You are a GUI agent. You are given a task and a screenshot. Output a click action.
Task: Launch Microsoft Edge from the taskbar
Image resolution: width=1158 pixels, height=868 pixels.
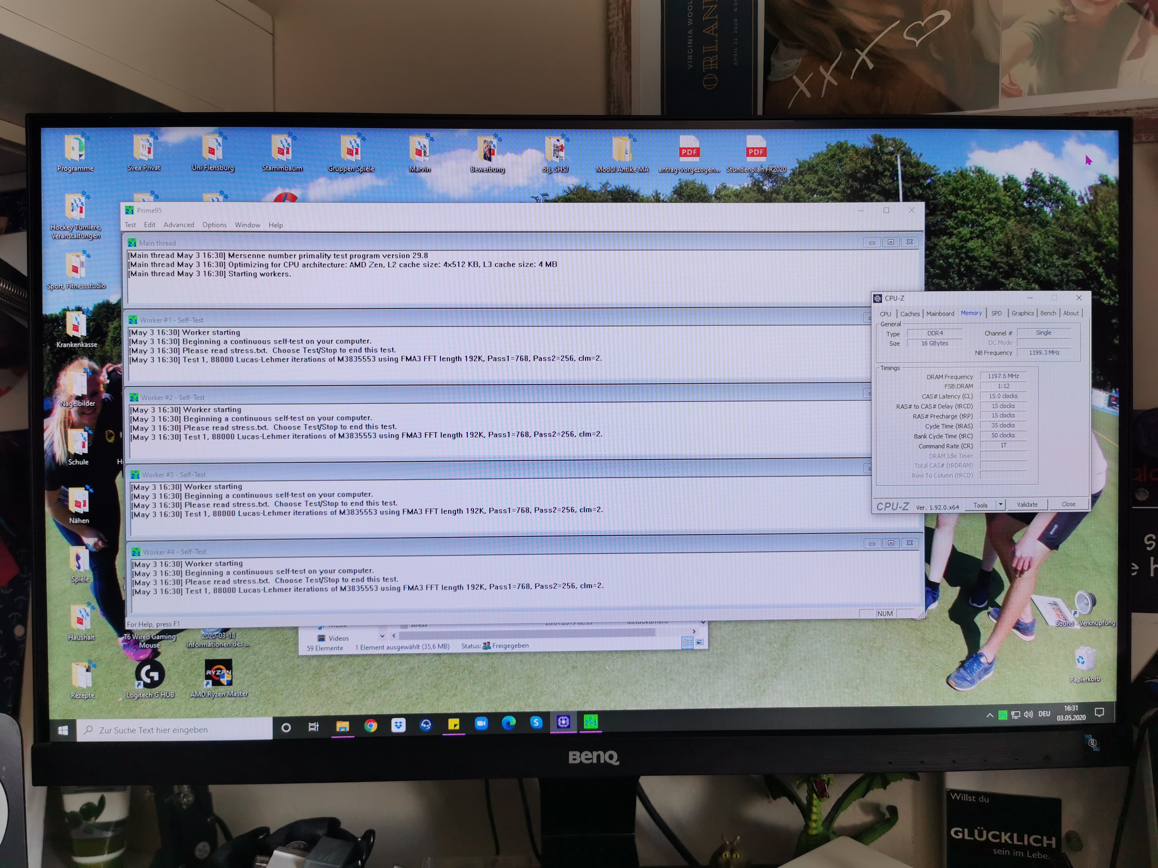coord(508,723)
